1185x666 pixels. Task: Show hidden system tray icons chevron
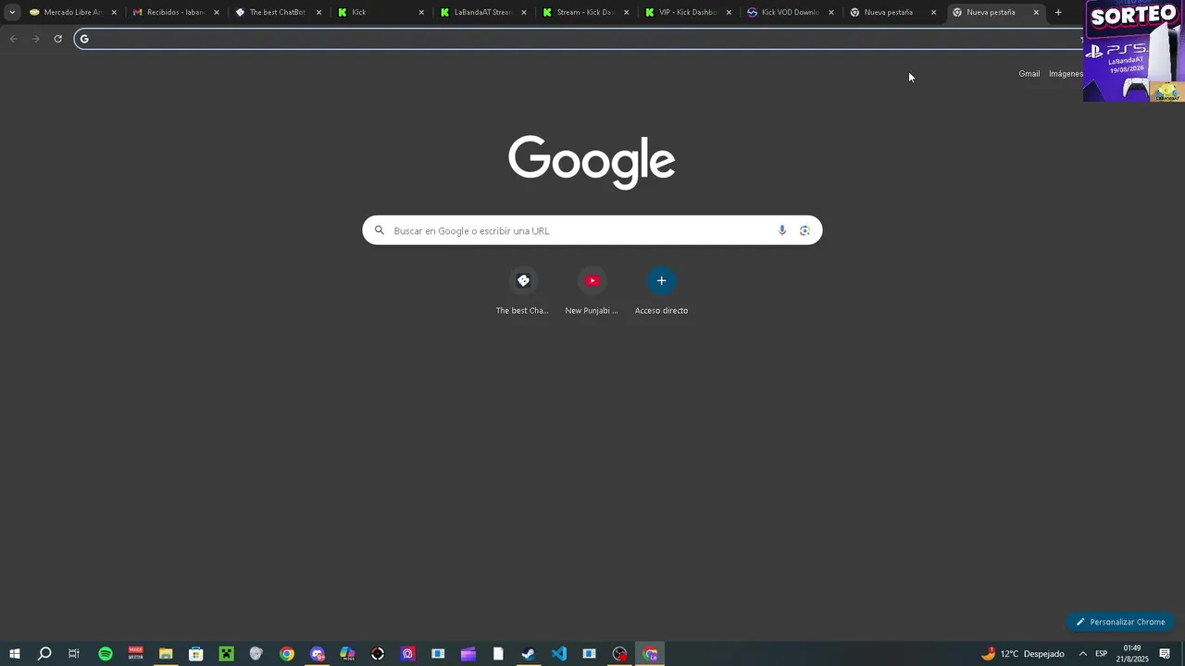pos(1082,654)
